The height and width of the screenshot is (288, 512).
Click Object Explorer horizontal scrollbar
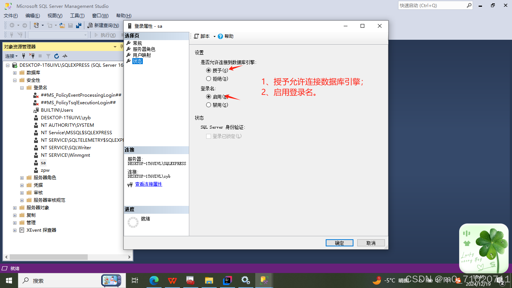pos(49,257)
